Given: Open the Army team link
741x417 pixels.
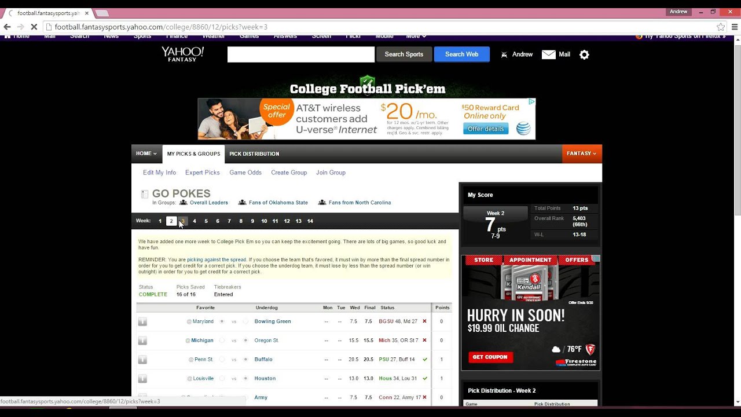Looking at the screenshot, I should pos(261,397).
